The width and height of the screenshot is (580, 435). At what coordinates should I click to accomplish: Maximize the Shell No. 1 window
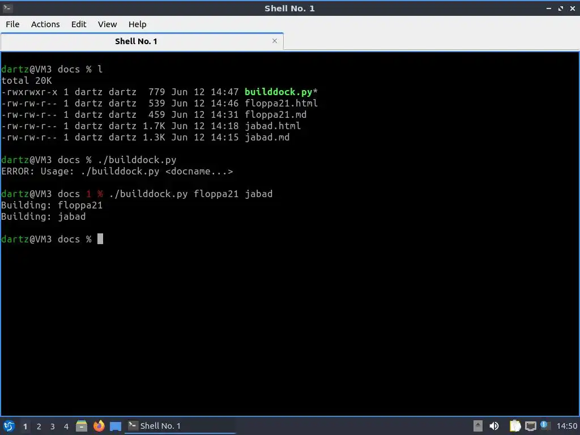(x=560, y=8)
